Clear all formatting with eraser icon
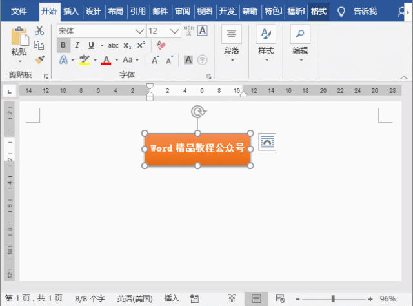The width and height of the screenshot is (413, 306). point(161,45)
